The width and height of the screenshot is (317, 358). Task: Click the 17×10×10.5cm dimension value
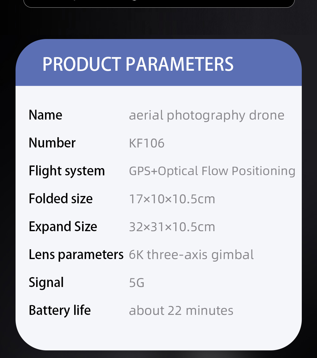pyautogui.click(x=172, y=199)
